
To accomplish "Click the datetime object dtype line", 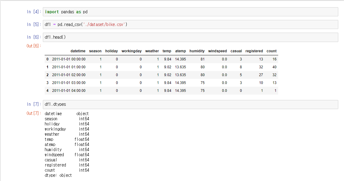I will (67, 114).
